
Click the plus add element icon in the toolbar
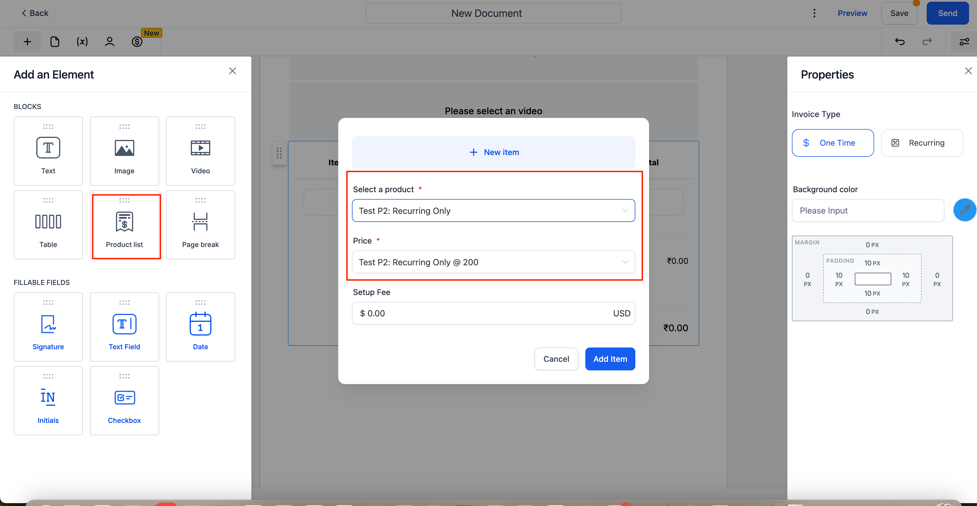(x=27, y=42)
